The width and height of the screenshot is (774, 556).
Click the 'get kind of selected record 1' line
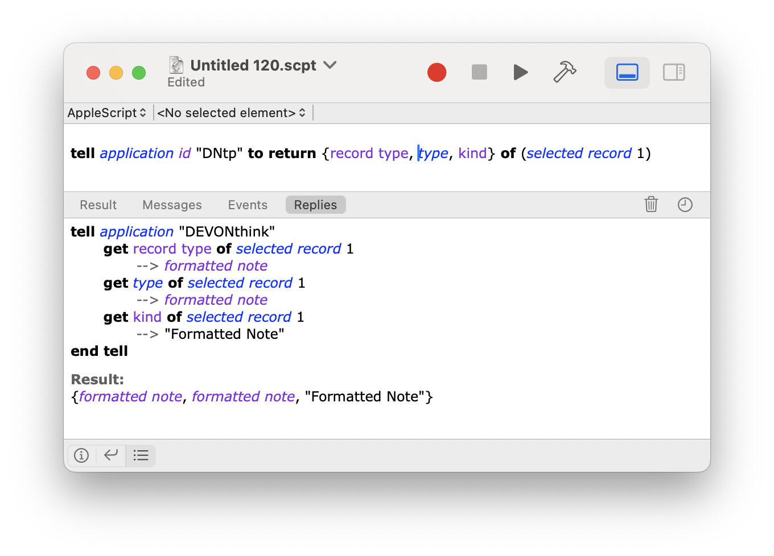tap(204, 317)
